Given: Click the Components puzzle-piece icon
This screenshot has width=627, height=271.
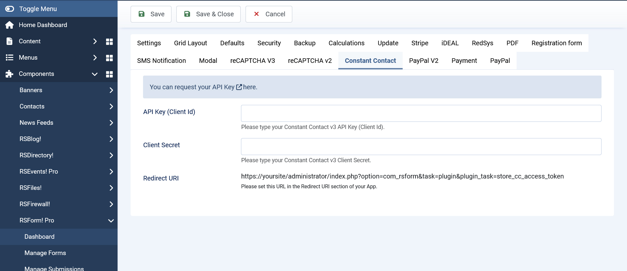Looking at the screenshot, I should [x=9, y=74].
